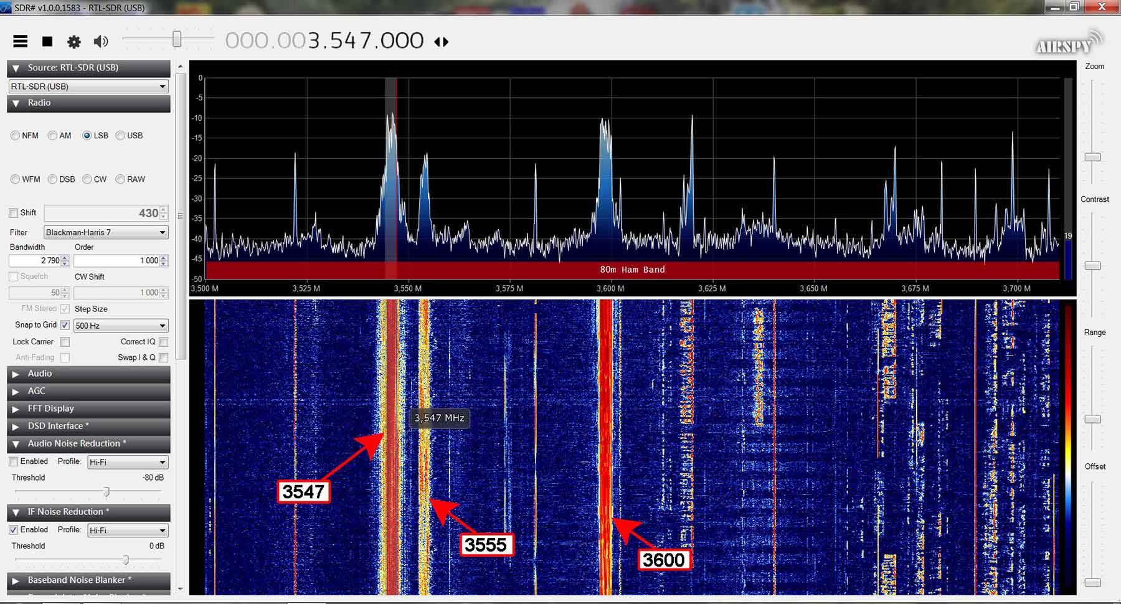Click the Airspy logo
1121x604 pixels.
tap(1068, 44)
